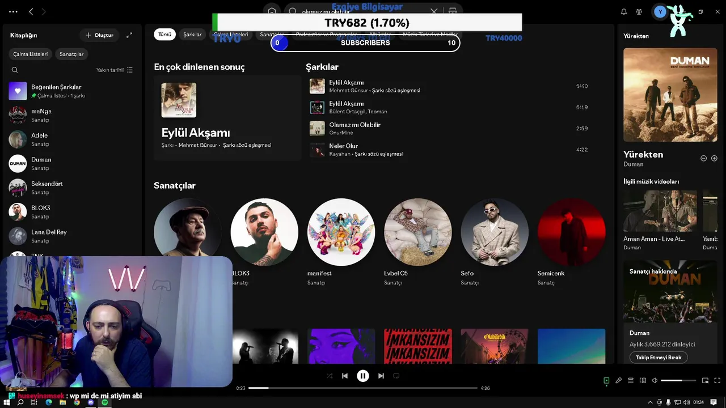
Task: Open Lana Del Rey in the library
Action: pyautogui.click(x=71, y=236)
